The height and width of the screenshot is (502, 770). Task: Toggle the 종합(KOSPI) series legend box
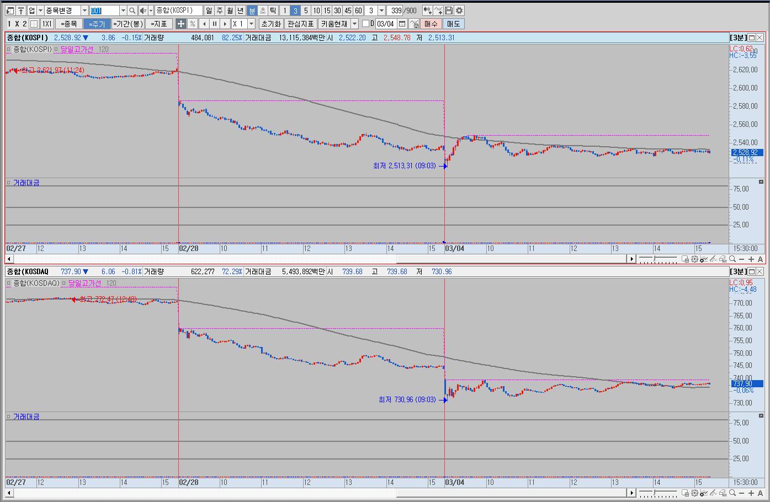coord(9,49)
